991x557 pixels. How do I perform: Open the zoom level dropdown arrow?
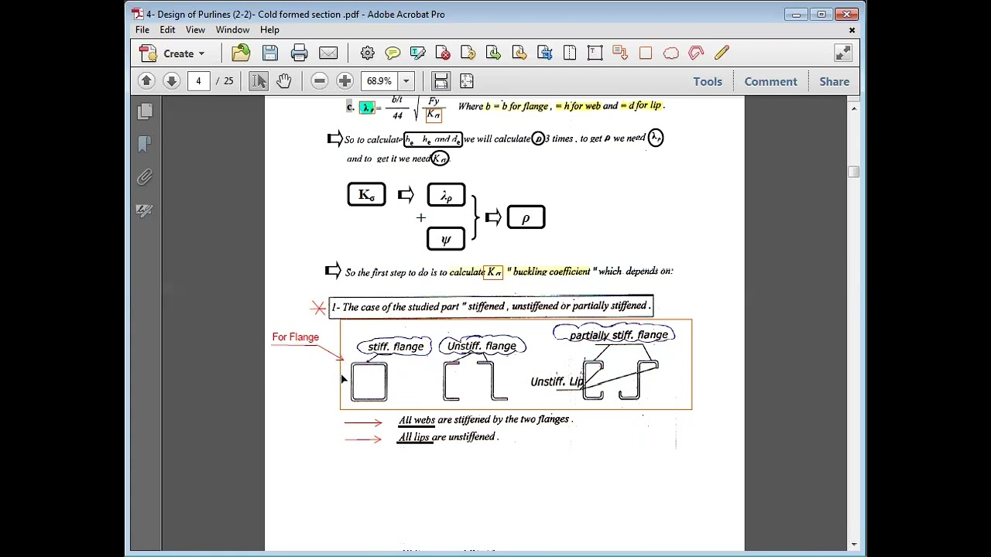406,81
